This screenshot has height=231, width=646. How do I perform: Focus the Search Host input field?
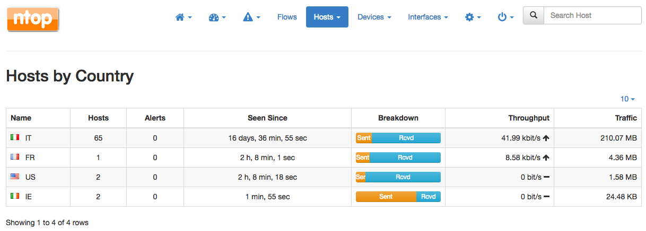pyautogui.click(x=592, y=15)
